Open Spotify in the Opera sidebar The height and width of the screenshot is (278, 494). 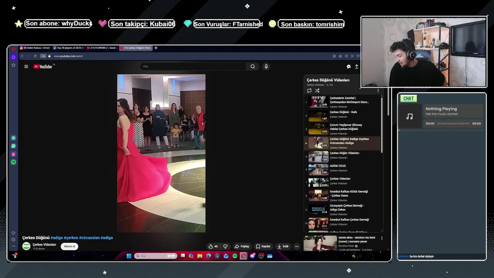point(14,162)
